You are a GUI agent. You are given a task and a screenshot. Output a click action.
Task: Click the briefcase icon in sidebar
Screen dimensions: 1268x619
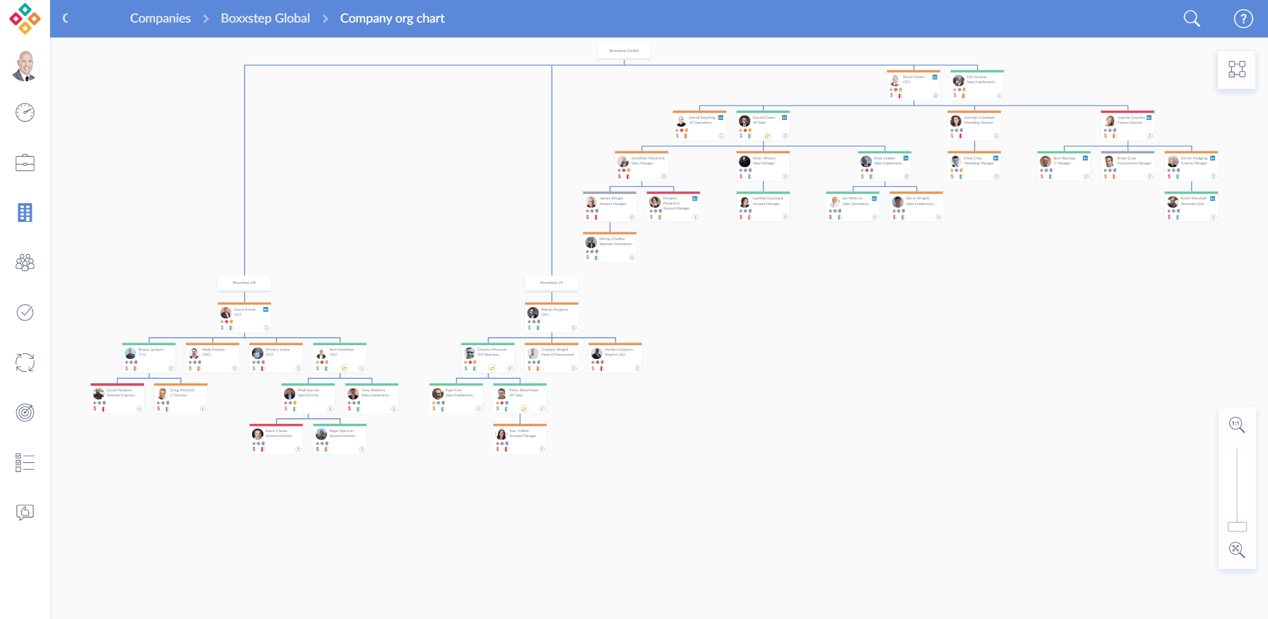25,163
